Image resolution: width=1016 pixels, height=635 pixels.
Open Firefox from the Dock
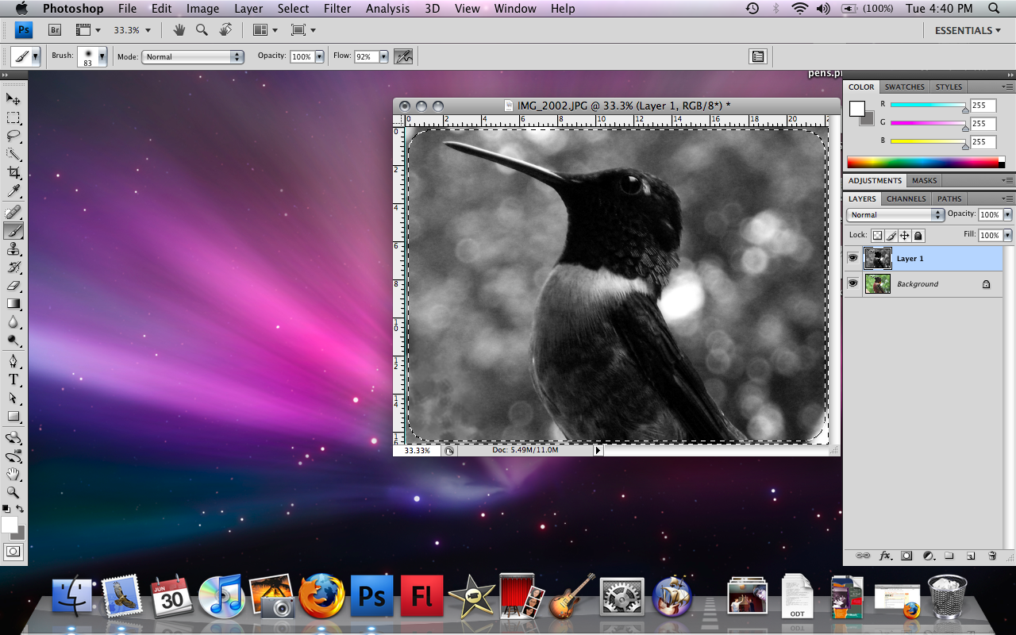pos(321,595)
